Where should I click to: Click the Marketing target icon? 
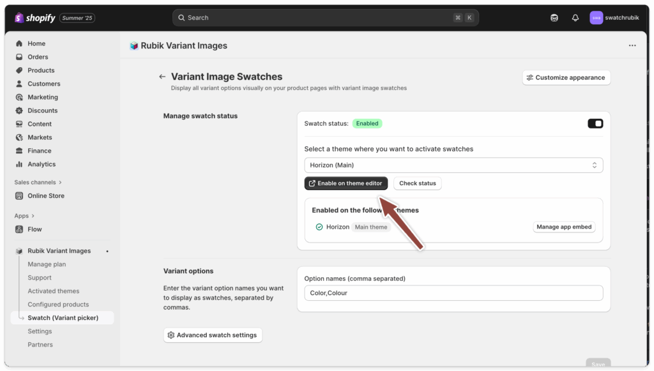pos(19,97)
